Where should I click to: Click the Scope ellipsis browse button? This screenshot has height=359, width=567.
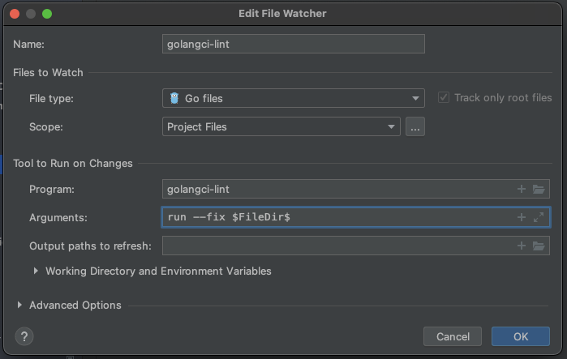coord(415,126)
